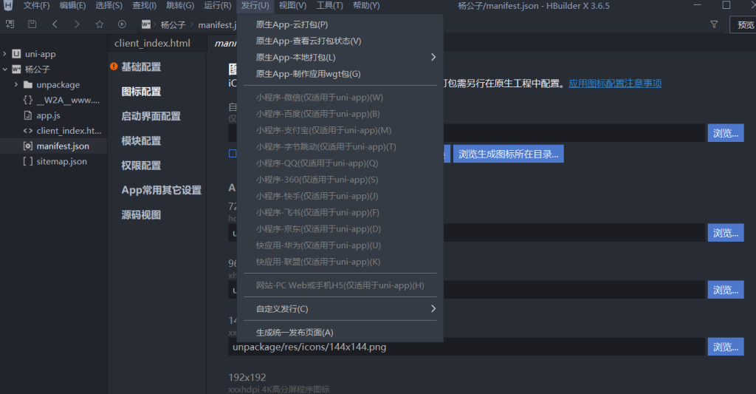Viewport: 756px width, 394px height.
Task: Open the 帮助(Y) menu
Action: pyautogui.click(x=366, y=6)
